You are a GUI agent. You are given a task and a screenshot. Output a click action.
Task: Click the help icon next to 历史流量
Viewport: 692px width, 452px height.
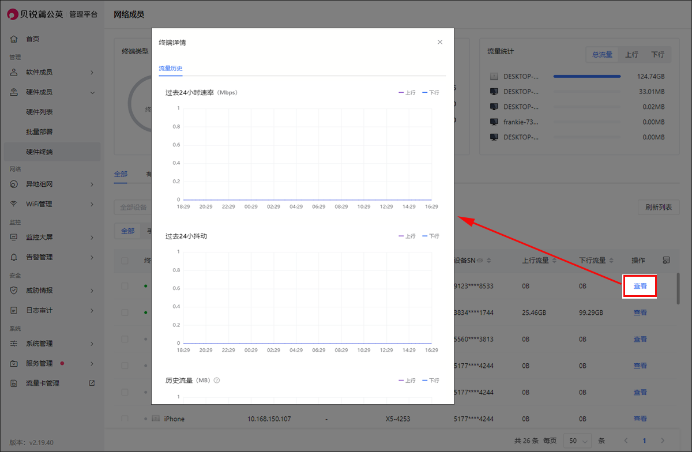pos(217,381)
